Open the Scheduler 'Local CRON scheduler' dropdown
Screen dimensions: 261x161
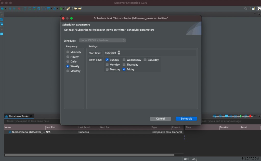[x=102, y=40]
